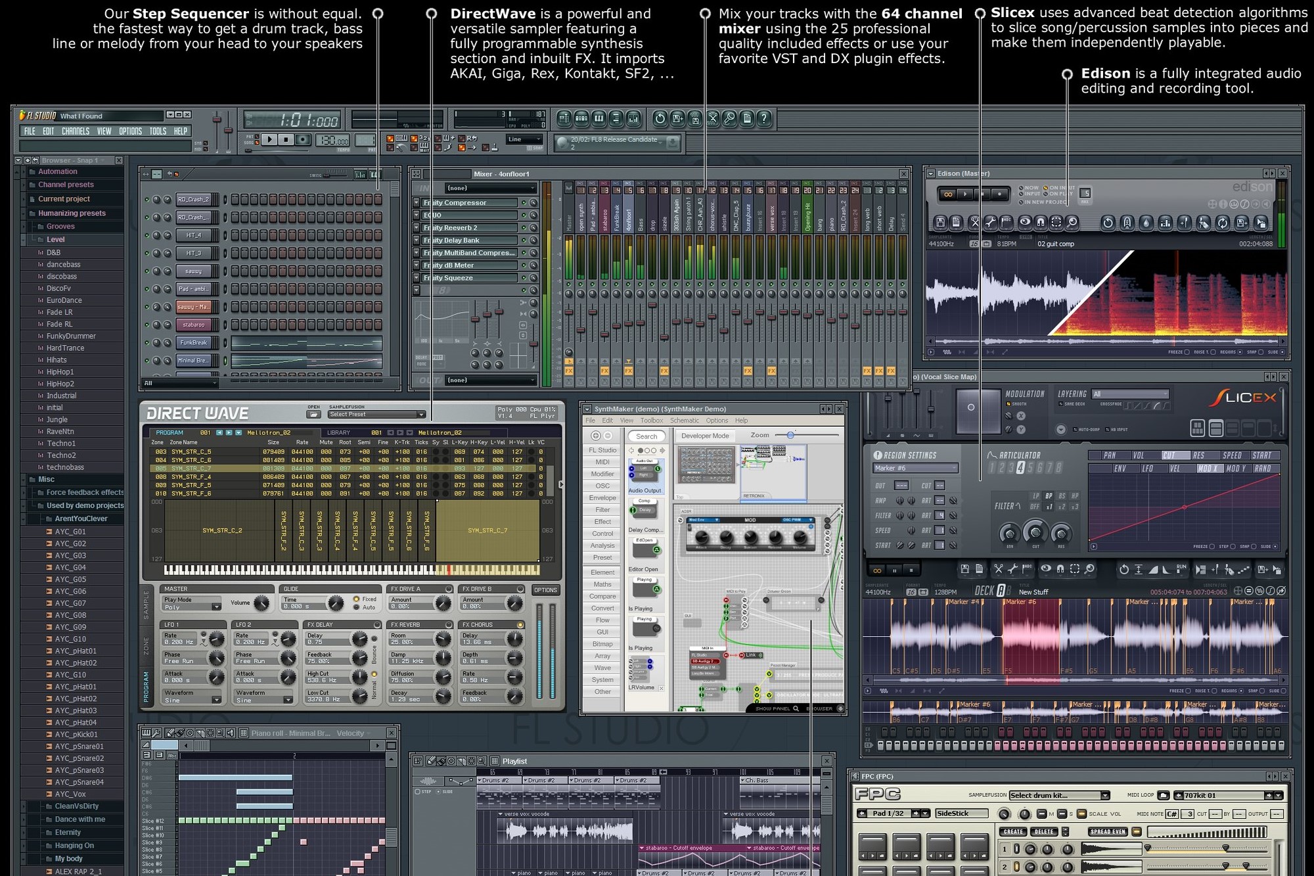Open the Schematic menu in SynthMaker
The image size is (1314, 876).
coord(685,421)
